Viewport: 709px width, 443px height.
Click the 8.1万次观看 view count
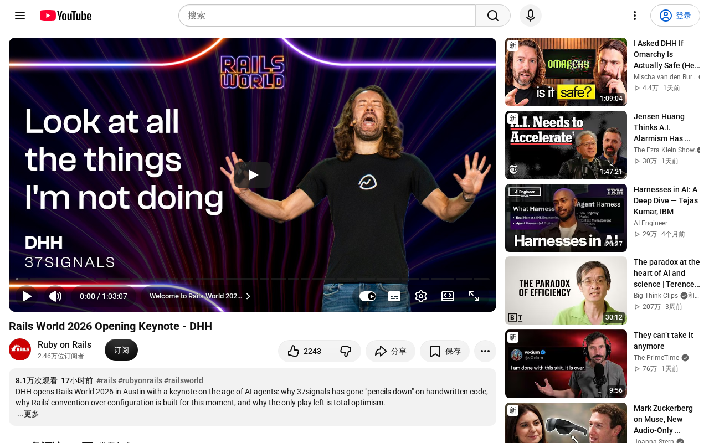point(37,380)
